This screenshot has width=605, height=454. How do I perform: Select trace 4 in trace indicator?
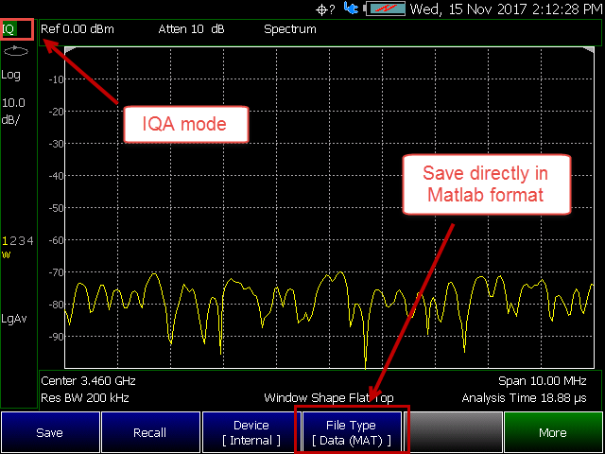click(x=30, y=241)
